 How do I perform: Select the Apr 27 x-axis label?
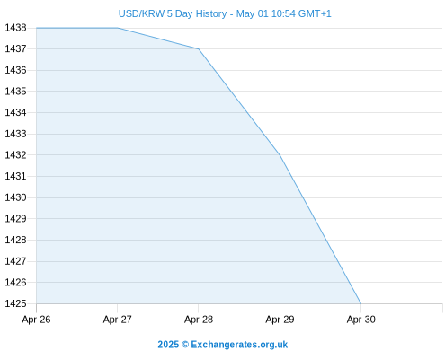118,320
